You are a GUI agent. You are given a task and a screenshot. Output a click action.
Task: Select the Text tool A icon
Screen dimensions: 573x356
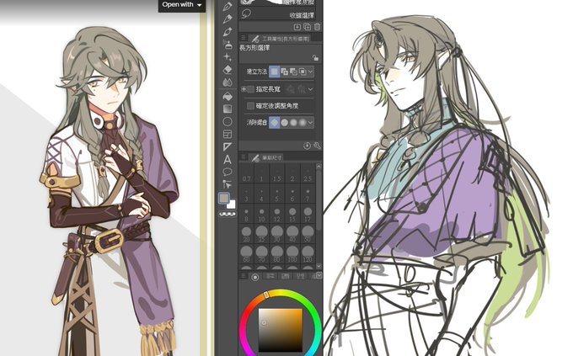228,160
